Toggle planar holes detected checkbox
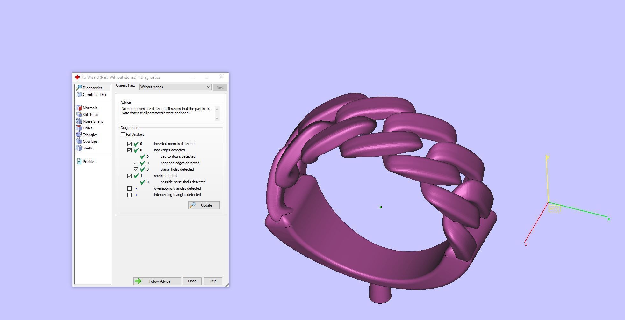The height and width of the screenshot is (320, 625). pos(136,169)
